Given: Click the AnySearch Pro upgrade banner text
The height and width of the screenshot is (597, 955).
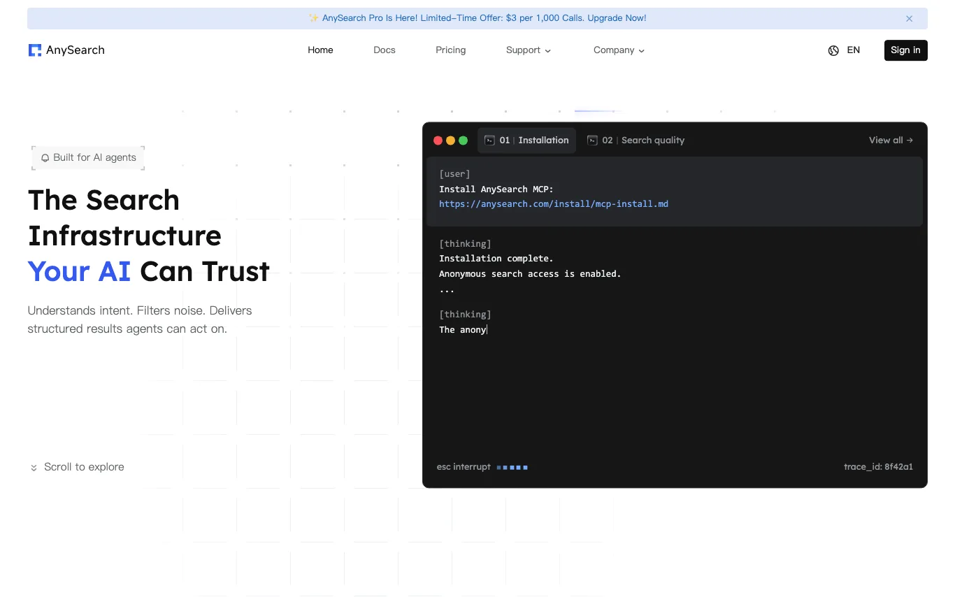Looking at the screenshot, I should point(484,18).
